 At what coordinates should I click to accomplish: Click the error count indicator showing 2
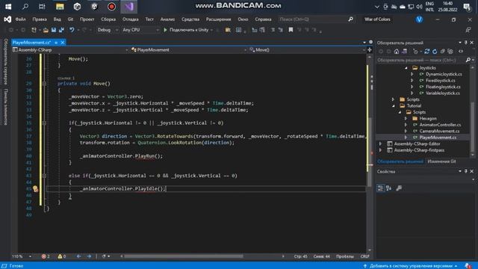tap(46, 256)
